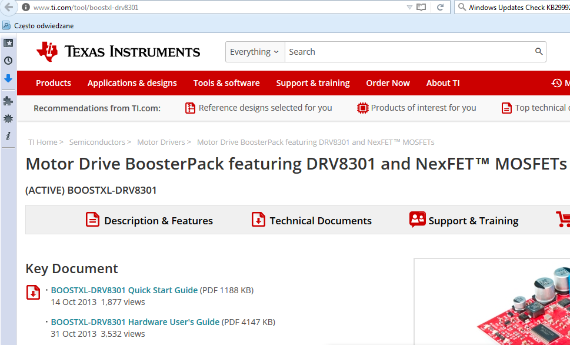
Task: Open the Często odwiedzane bookmarks folder
Action: pos(38,26)
